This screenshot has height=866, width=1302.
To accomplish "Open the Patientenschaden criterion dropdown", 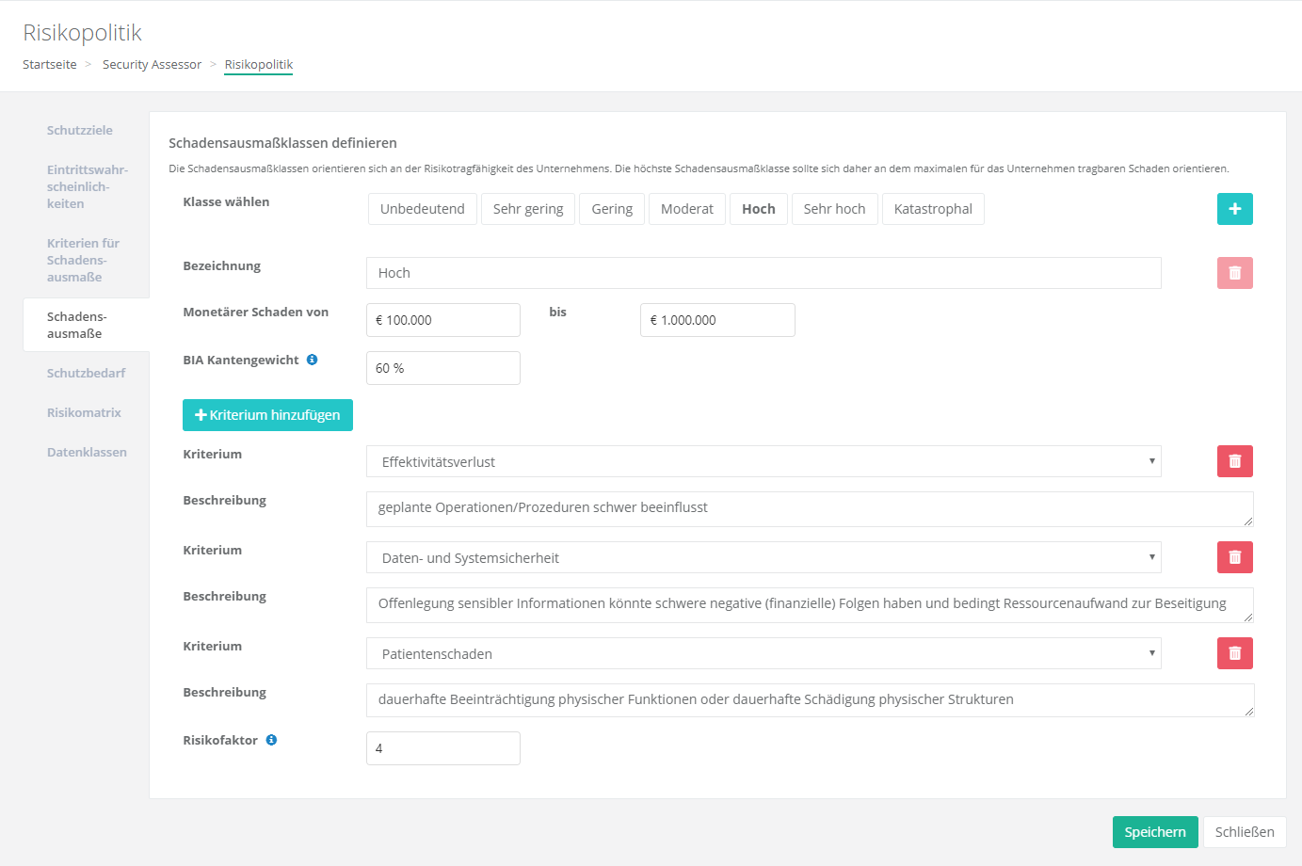I will 763,653.
